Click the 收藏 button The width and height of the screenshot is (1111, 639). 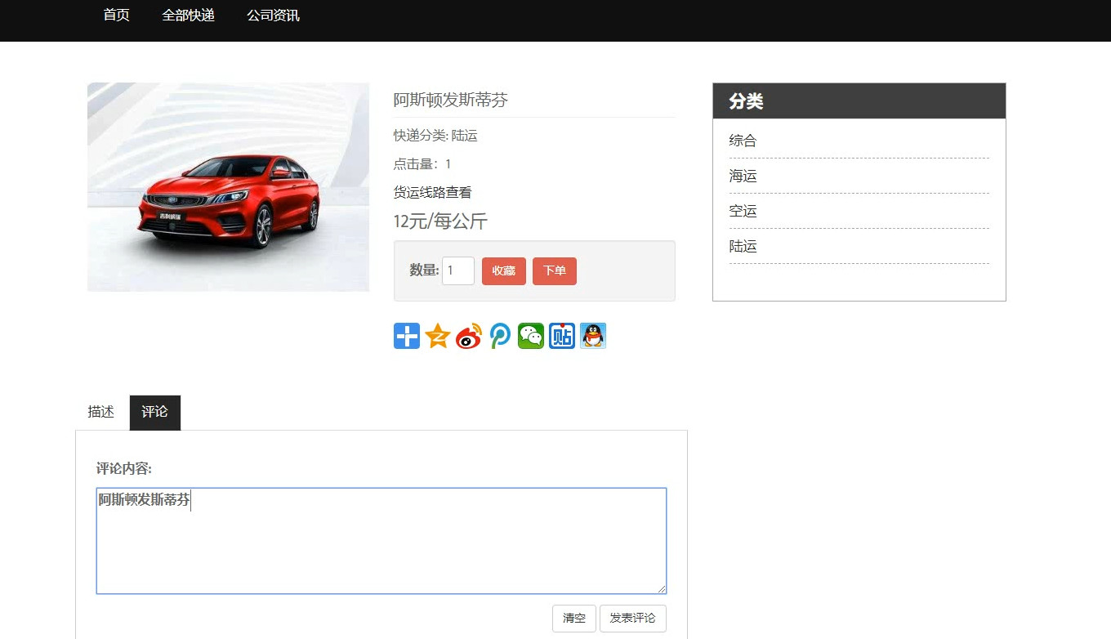(x=504, y=271)
